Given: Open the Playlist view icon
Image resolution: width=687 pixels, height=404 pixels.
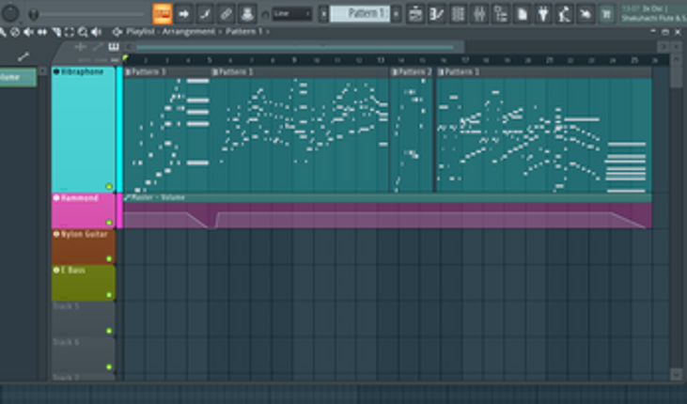Looking at the screenshot, I should [414, 14].
